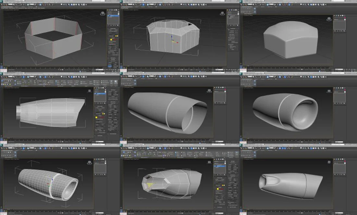The height and width of the screenshot is (215, 357).
Task: Click the ViewCube in the capped hexagon wireframe viewport
Action: pyautogui.click(x=222, y=14)
